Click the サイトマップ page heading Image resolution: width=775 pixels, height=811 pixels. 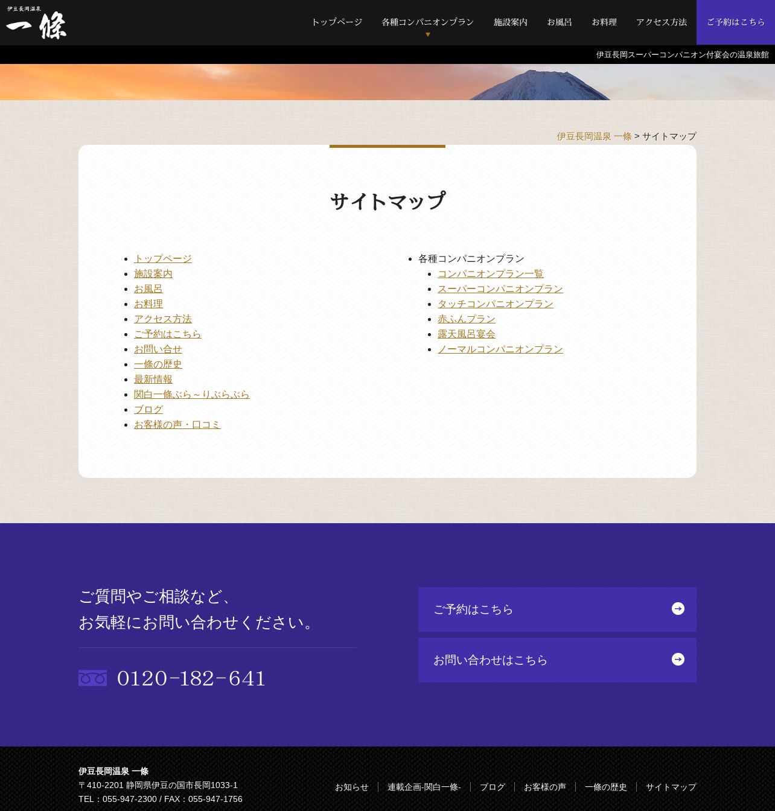pos(387,201)
